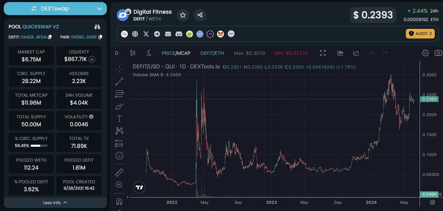Click the Max: $0.3010 label
Image resolution: width=443 pixels, height=211 pixels.
pos(250,53)
